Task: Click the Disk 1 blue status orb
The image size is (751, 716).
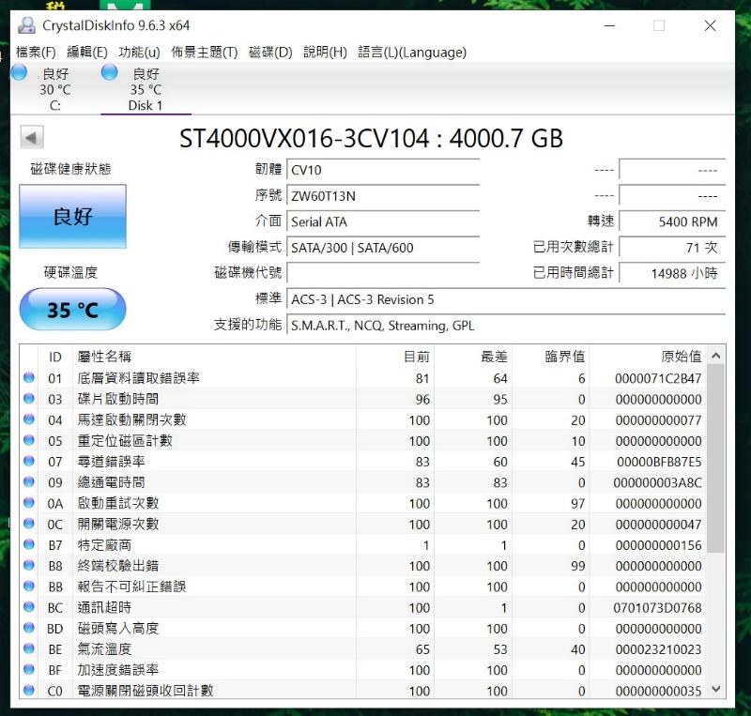Action: pos(110,73)
